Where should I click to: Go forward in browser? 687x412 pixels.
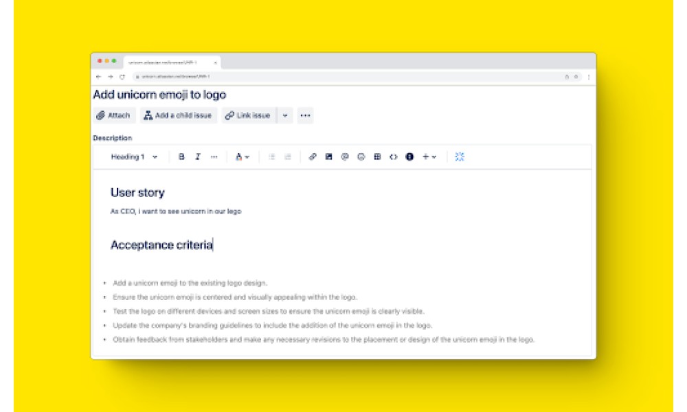coord(111,77)
